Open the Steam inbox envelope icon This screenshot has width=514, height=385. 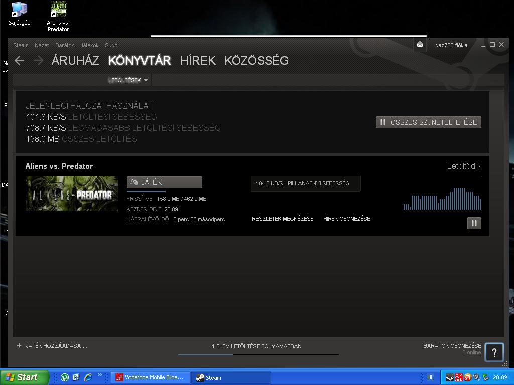[420, 45]
